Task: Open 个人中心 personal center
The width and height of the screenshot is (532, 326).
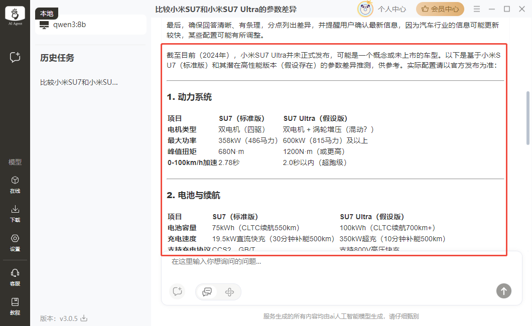Action: point(392,9)
